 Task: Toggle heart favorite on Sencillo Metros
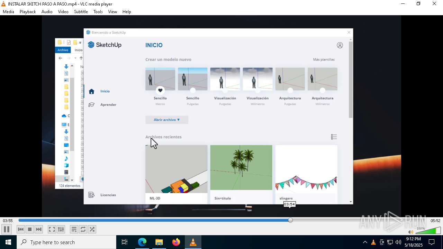160,90
